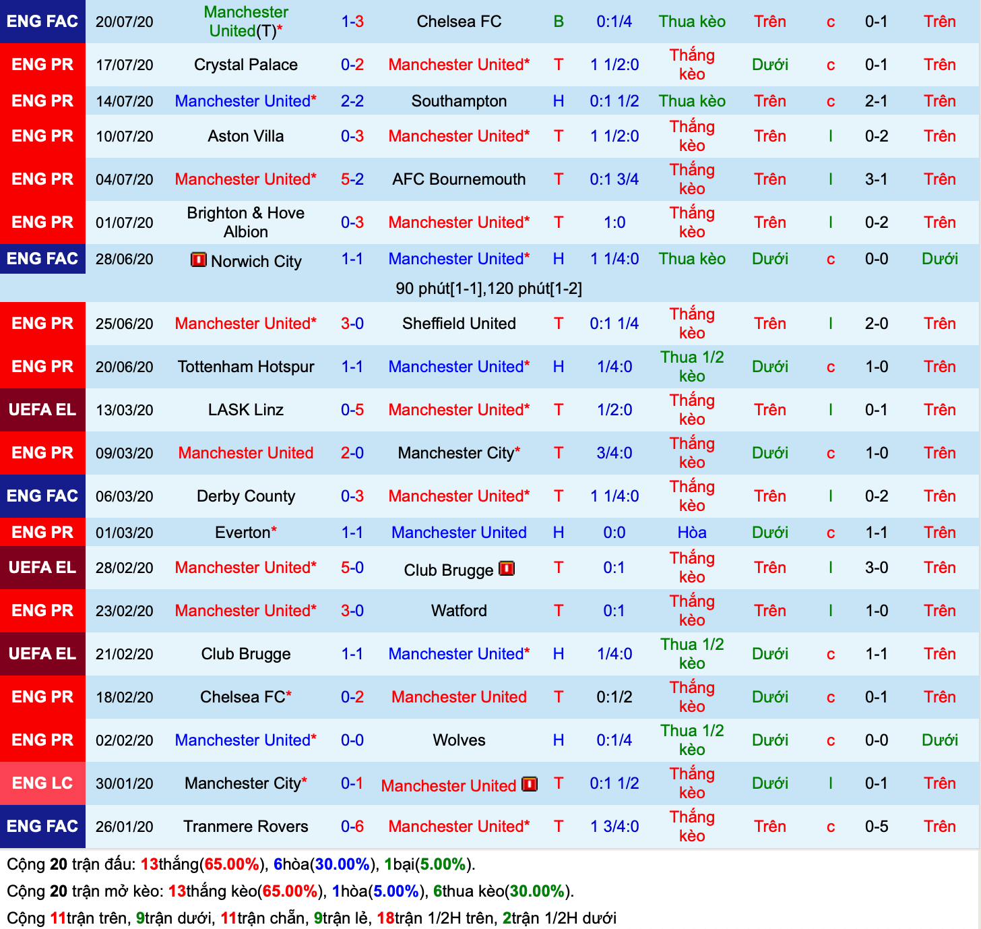The height and width of the screenshot is (929, 981).
Task: Open the Tranmere Rovers team link
Action: click(246, 827)
